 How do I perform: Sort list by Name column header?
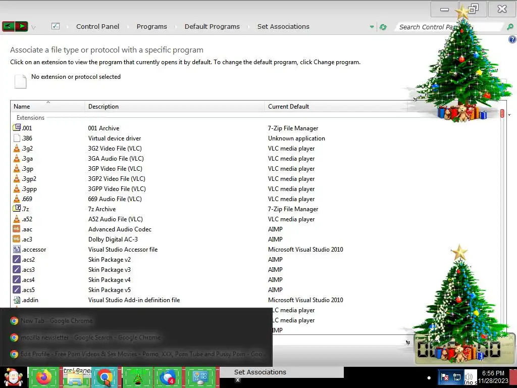(x=48, y=106)
